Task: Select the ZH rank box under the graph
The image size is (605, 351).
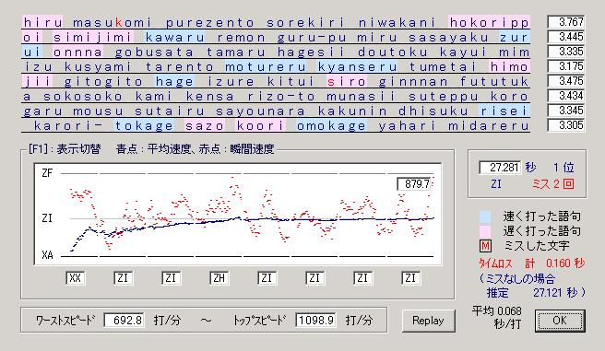Action: pos(219,278)
